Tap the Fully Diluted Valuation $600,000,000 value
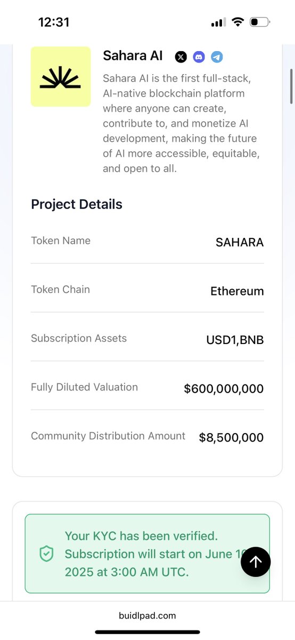The width and height of the screenshot is (295, 640). pyautogui.click(x=224, y=389)
